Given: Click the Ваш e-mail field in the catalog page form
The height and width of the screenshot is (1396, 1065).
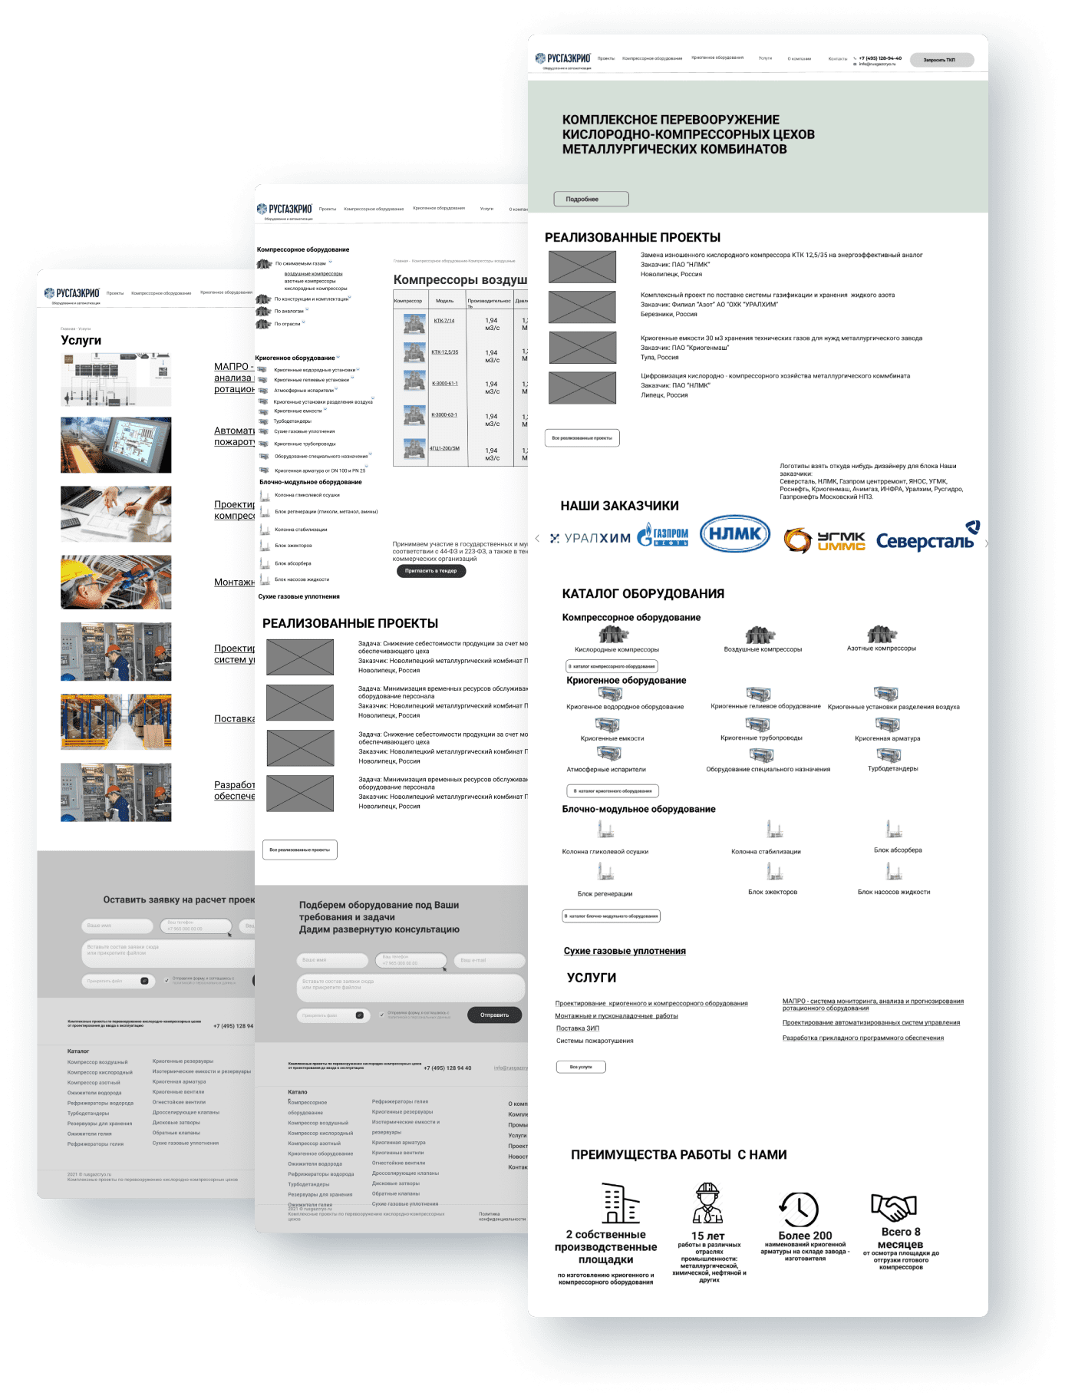Looking at the screenshot, I should click(x=490, y=960).
